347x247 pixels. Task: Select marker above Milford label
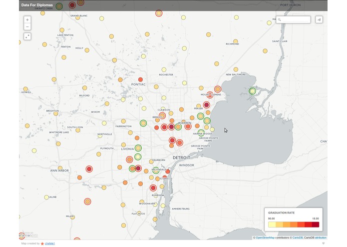(84, 88)
